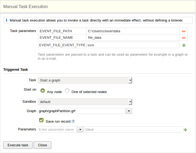196x153 pixels.
Task: Click the parameter Value input field
Action: point(133,130)
